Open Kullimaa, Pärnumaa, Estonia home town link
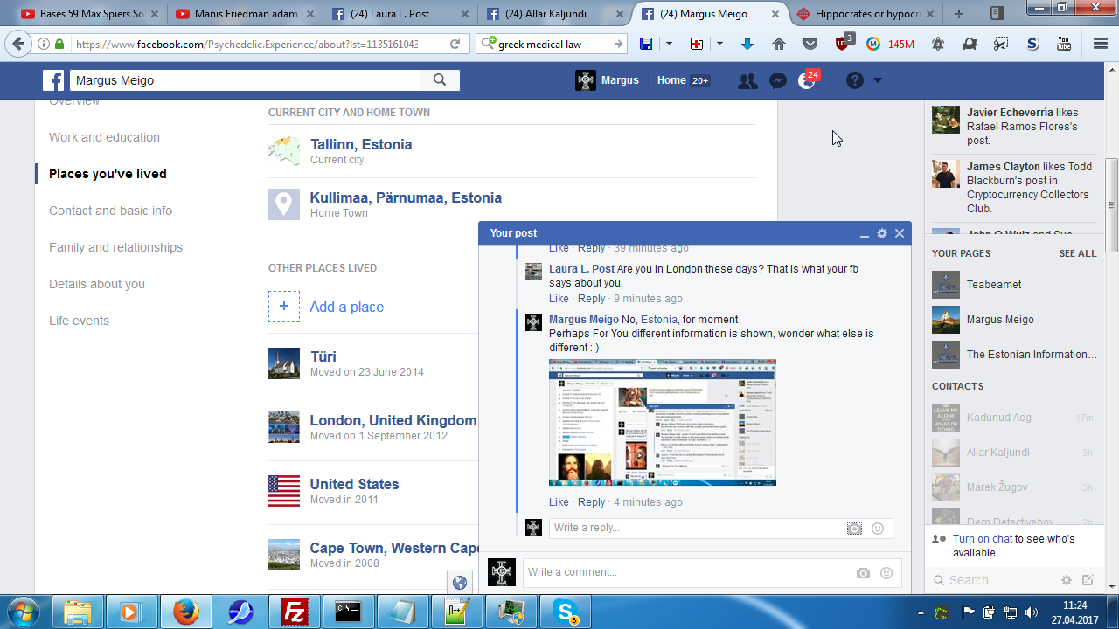The height and width of the screenshot is (629, 1119). [x=406, y=197]
